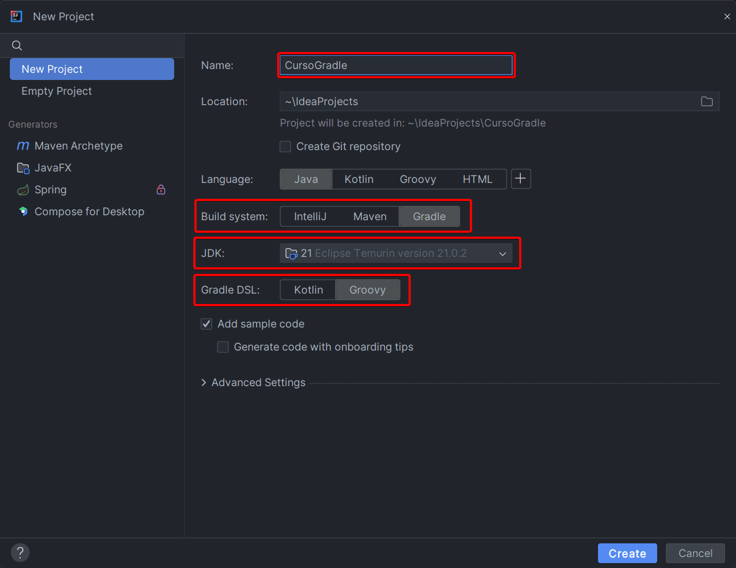
Task: Click the plus icon to add a language
Action: 521,179
